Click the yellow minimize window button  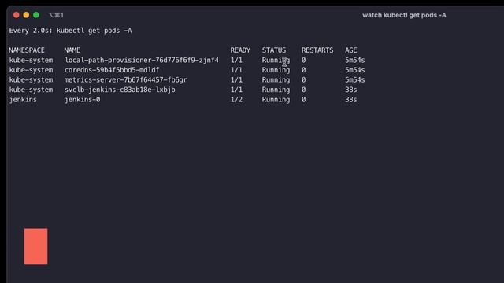[26, 15]
